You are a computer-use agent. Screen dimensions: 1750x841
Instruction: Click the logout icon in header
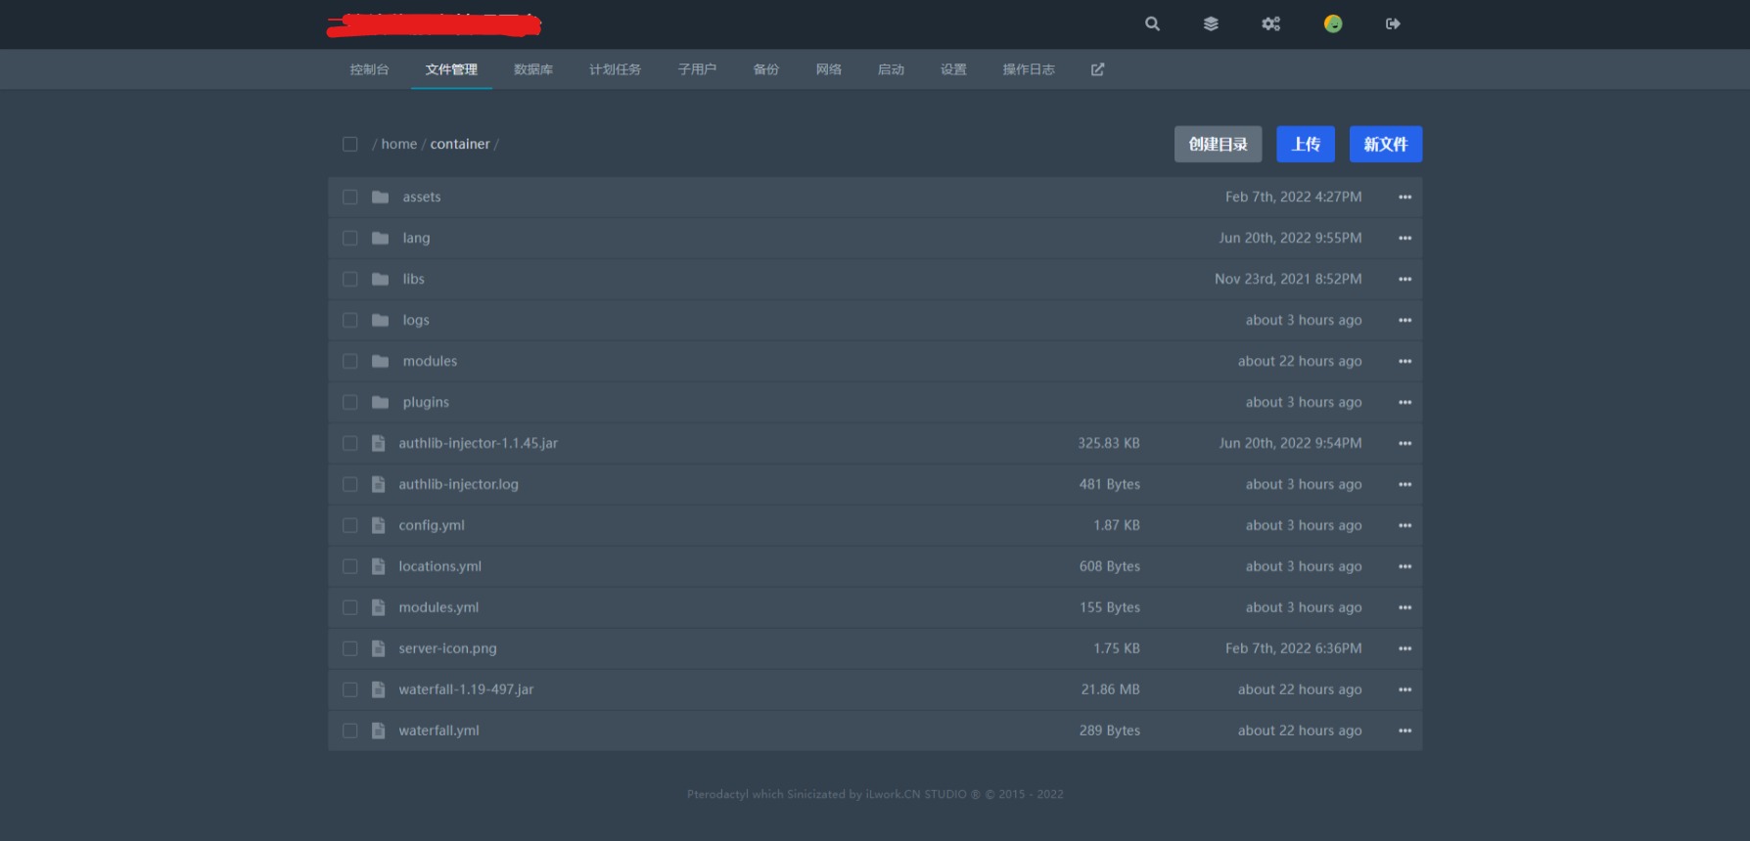point(1393,23)
